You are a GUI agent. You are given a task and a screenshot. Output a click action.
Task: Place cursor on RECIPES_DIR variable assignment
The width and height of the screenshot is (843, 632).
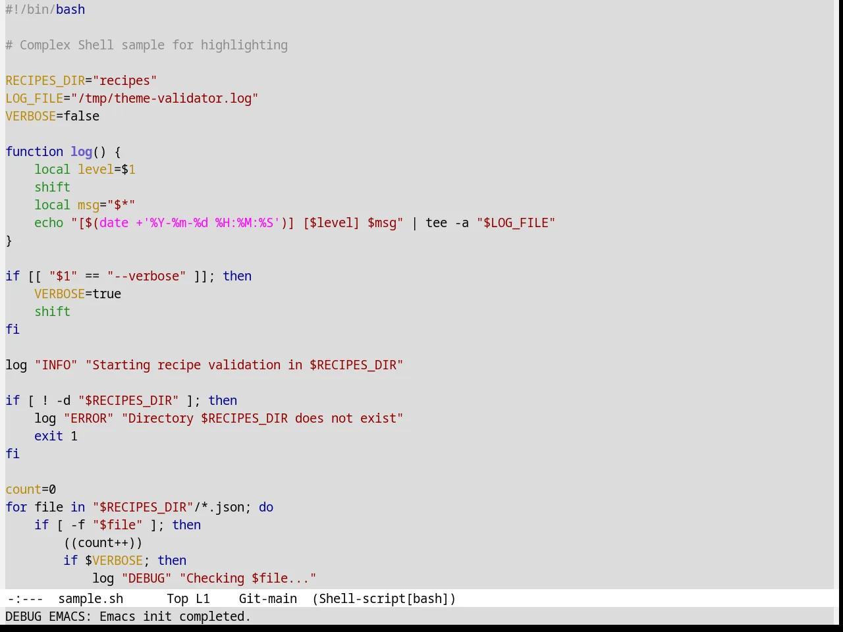click(x=81, y=80)
